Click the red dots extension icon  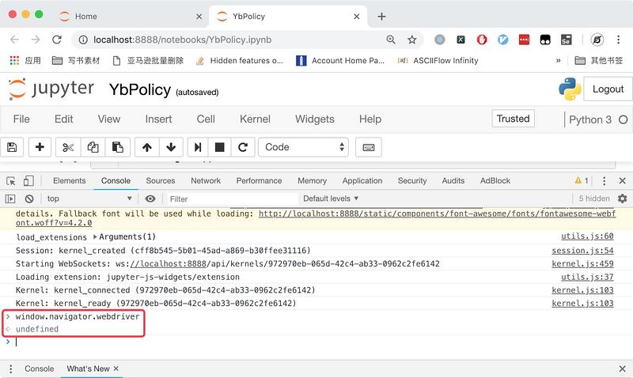[524, 40]
